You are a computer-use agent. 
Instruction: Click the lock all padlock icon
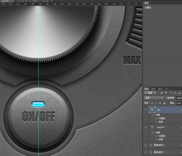(164, 103)
